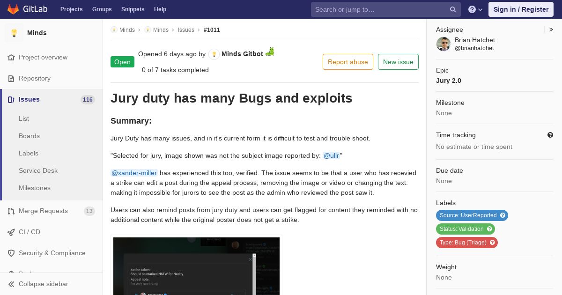
Task: Click the @brianhatchet username text
Action: [x=474, y=48]
